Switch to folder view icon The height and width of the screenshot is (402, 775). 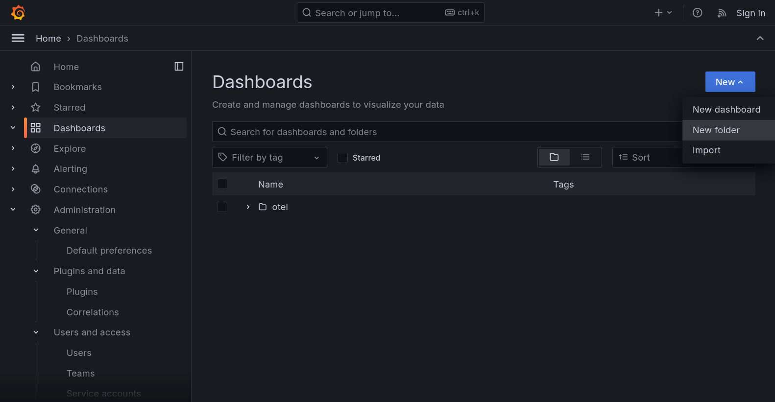[x=554, y=157]
